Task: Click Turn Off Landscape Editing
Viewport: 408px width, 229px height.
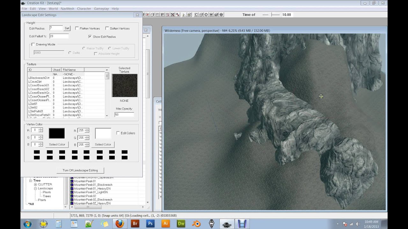Action: (80, 170)
